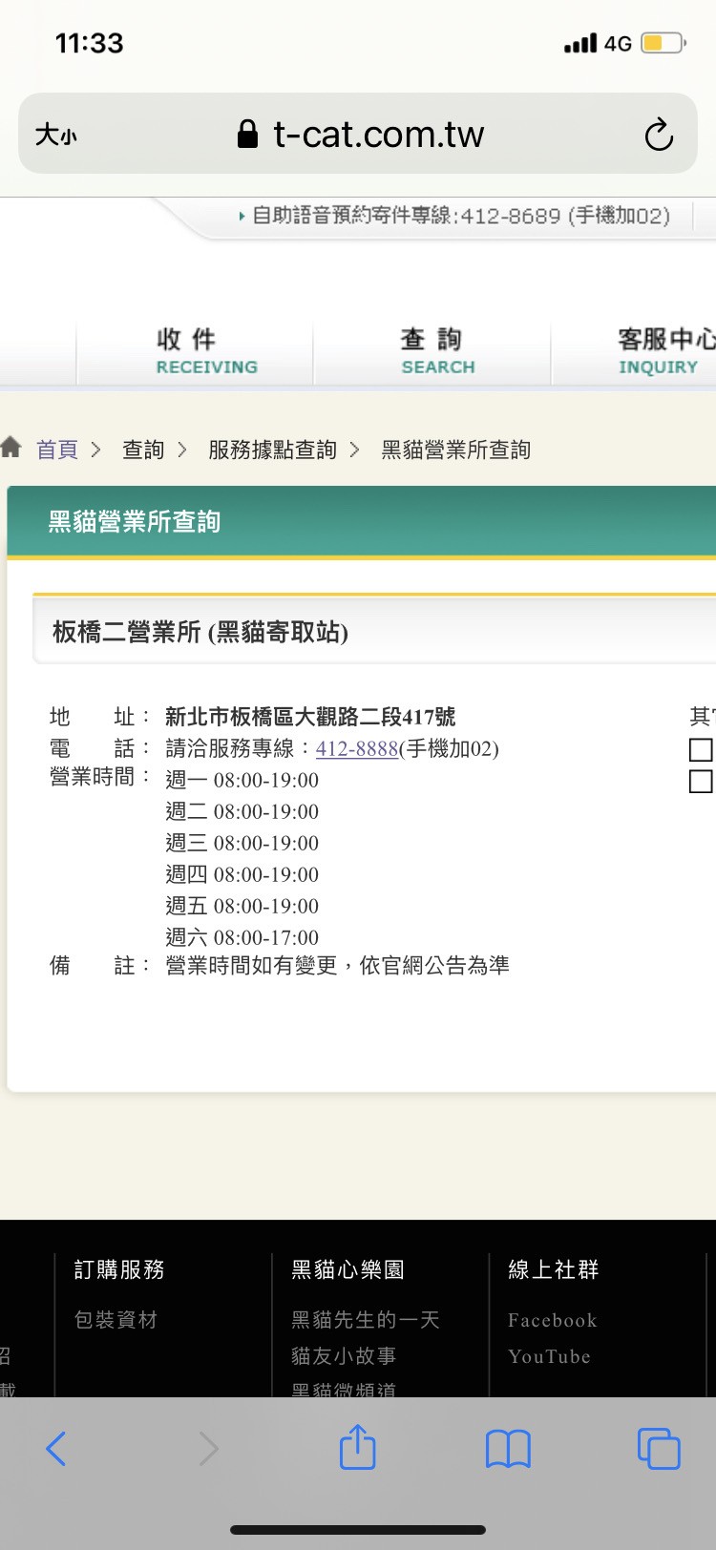Open the Safari share sheet icon

coord(358,1446)
